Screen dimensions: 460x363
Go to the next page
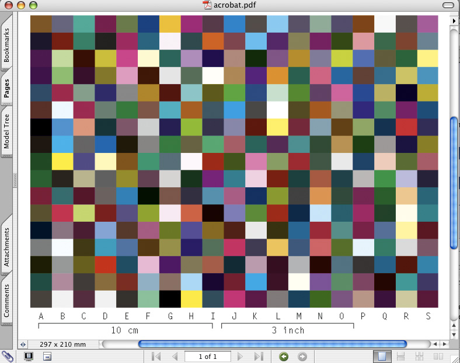(x=240, y=357)
